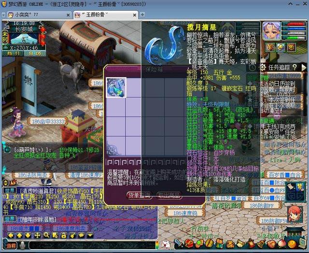Click the chat scroll up arrow
The height and width of the screenshot is (253, 309).
click(20, 235)
